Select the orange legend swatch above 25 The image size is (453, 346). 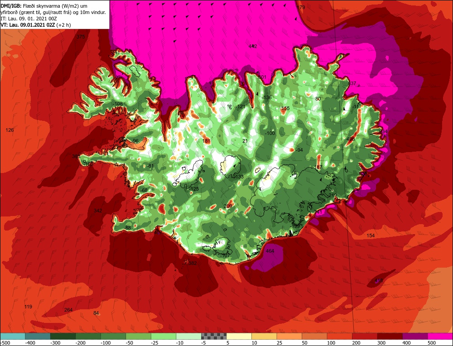click(289, 336)
